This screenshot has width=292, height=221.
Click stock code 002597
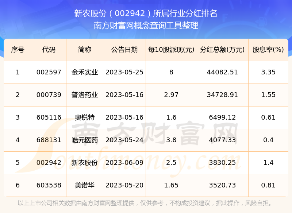point(49,72)
